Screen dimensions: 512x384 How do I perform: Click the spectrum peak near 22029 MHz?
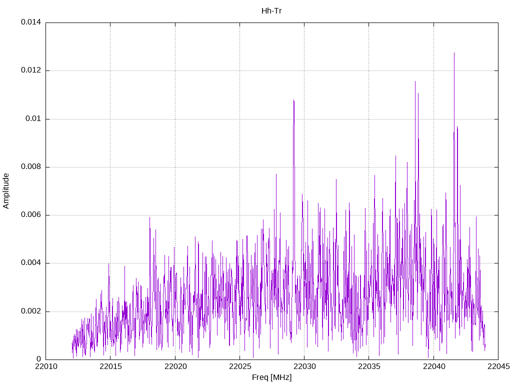[x=294, y=100]
